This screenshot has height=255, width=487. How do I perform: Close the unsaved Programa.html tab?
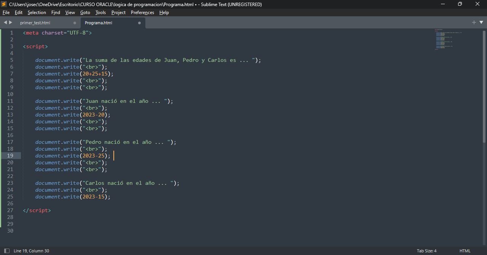click(139, 23)
